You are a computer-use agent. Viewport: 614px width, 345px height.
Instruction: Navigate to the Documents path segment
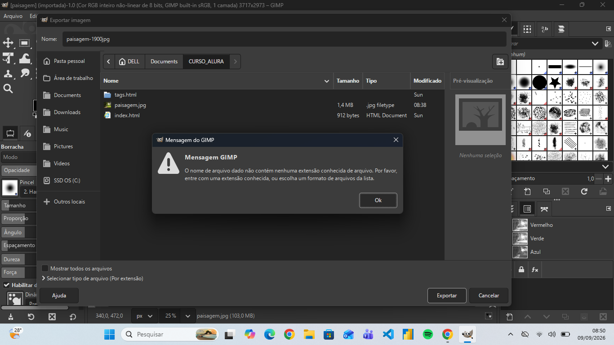(x=164, y=62)
